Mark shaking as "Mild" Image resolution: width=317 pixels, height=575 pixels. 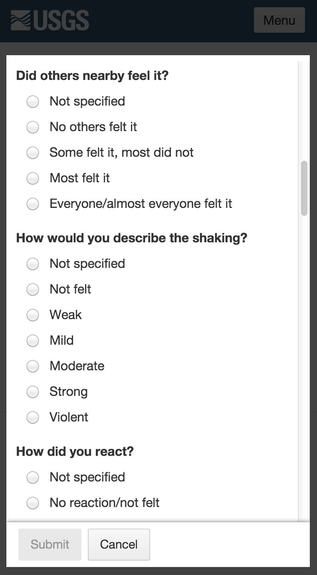point(33,341)
